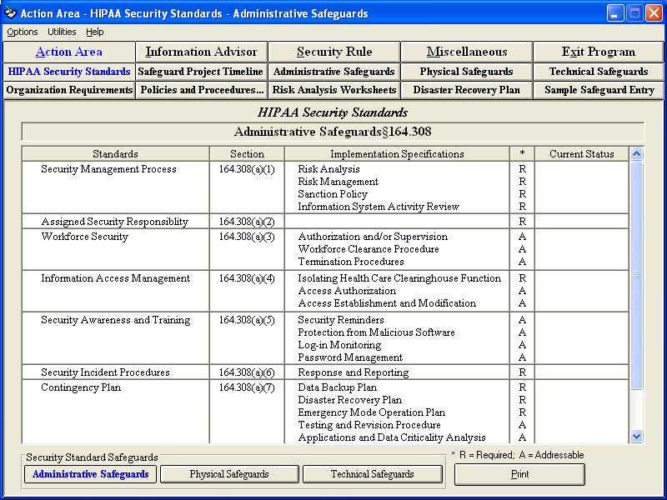Open Technical Safeguards in the top navigation
Image resolution: width=667 pixels, height=500 pixels.
[x=599, y=72]
